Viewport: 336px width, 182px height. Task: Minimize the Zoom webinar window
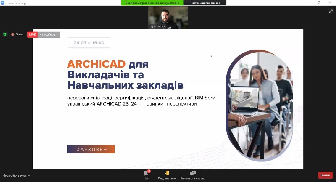[x=307, y=3]
